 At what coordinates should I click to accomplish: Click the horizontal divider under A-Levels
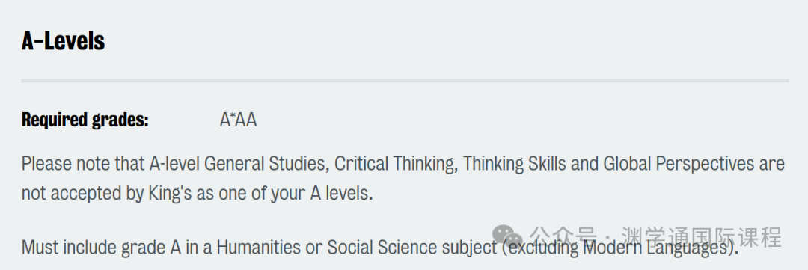405,80
